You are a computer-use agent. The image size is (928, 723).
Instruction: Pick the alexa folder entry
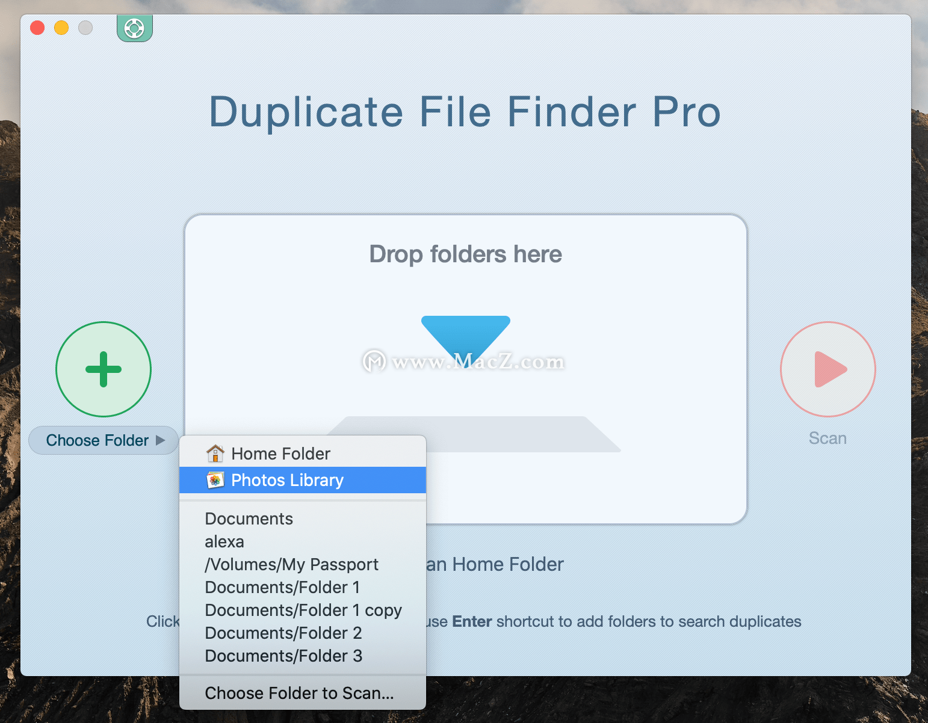(303, 541)
